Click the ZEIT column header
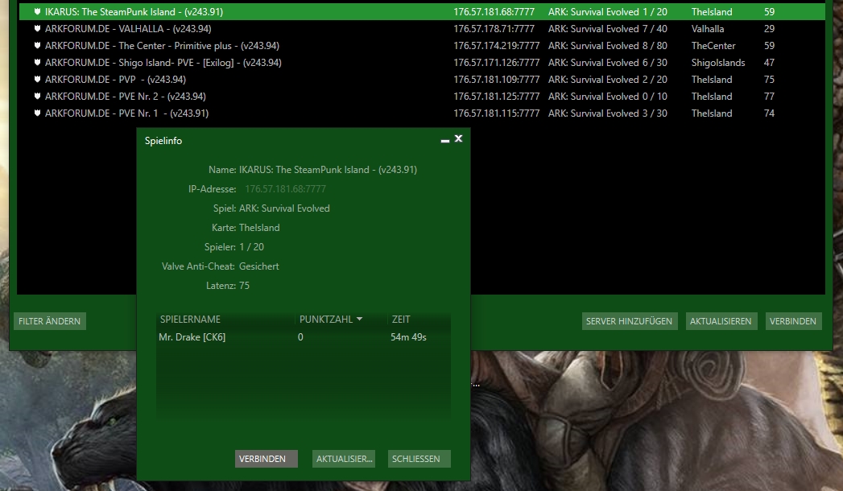This screenshot has height=491, width=843. 401,319
